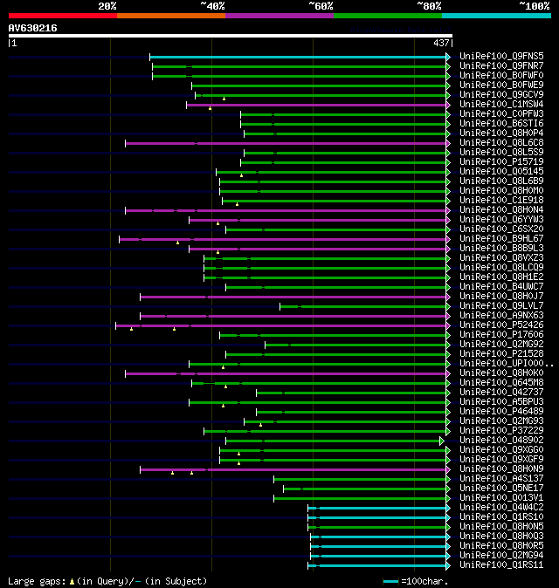
Task: Click UniRef100_Q8H0N4 label
Action: coord(501,210)
